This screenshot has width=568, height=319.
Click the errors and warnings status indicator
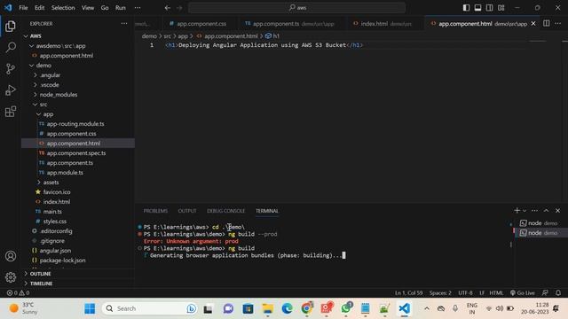[18, 293]
